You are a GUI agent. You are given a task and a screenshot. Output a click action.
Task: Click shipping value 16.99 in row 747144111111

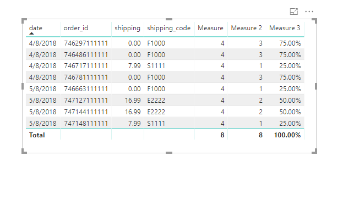133,112
